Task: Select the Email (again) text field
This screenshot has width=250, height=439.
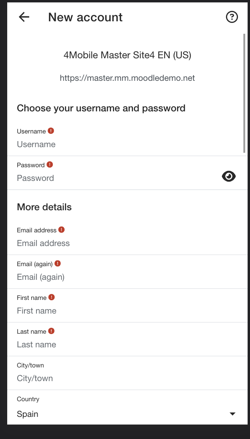Action: coord(127,277)
